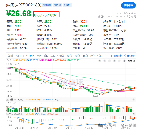Select the 30分 interval tab
Image resolution: width=141 pixels, height=131 pixels.
(77, 56)
